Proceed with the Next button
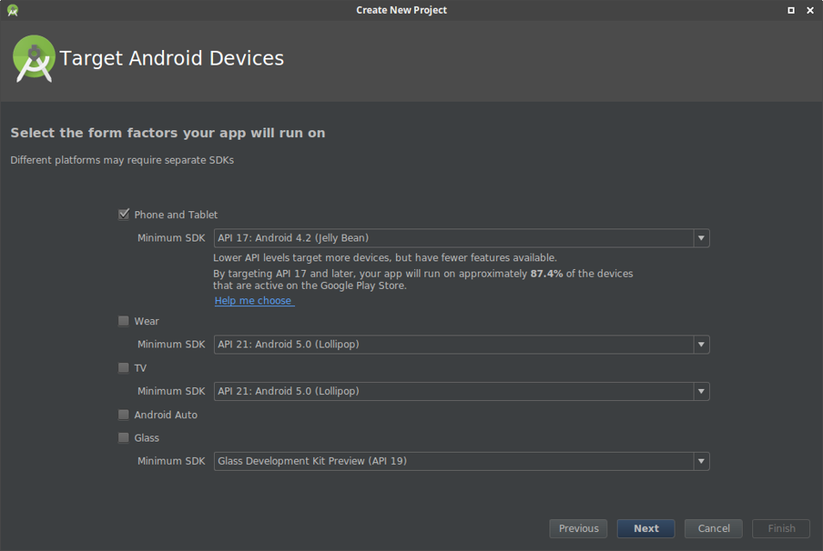The height and width of the screenshot is (551, 823). pyautogui.click(x=646, y=529)
